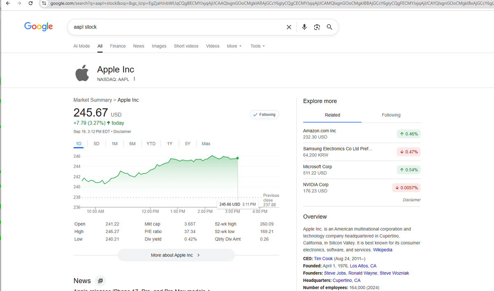
Task: Click More about Apple Inc button
Action: click(176, 255)
